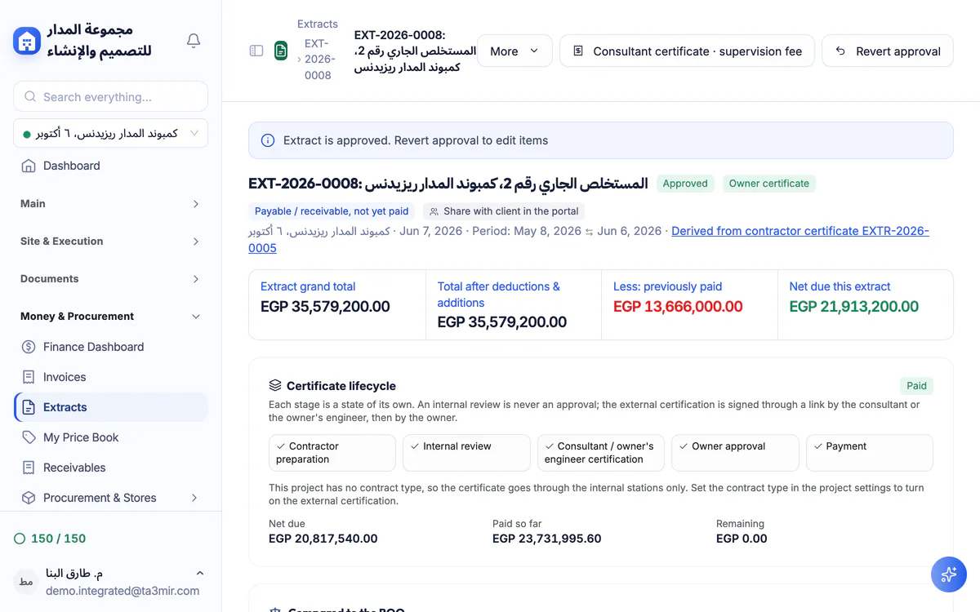This screenshot has height=612, width=980.
Task: Click Extract grand total EGP 35,579,200.00
Action: tap(325, 307)
